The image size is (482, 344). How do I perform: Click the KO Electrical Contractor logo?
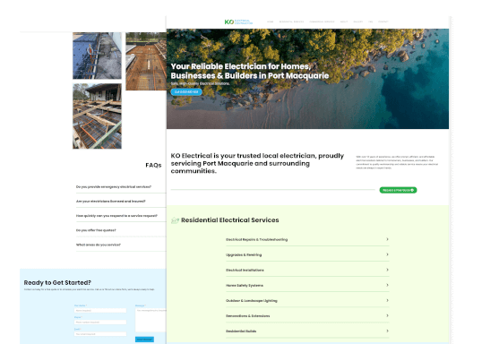pos(238,21)
